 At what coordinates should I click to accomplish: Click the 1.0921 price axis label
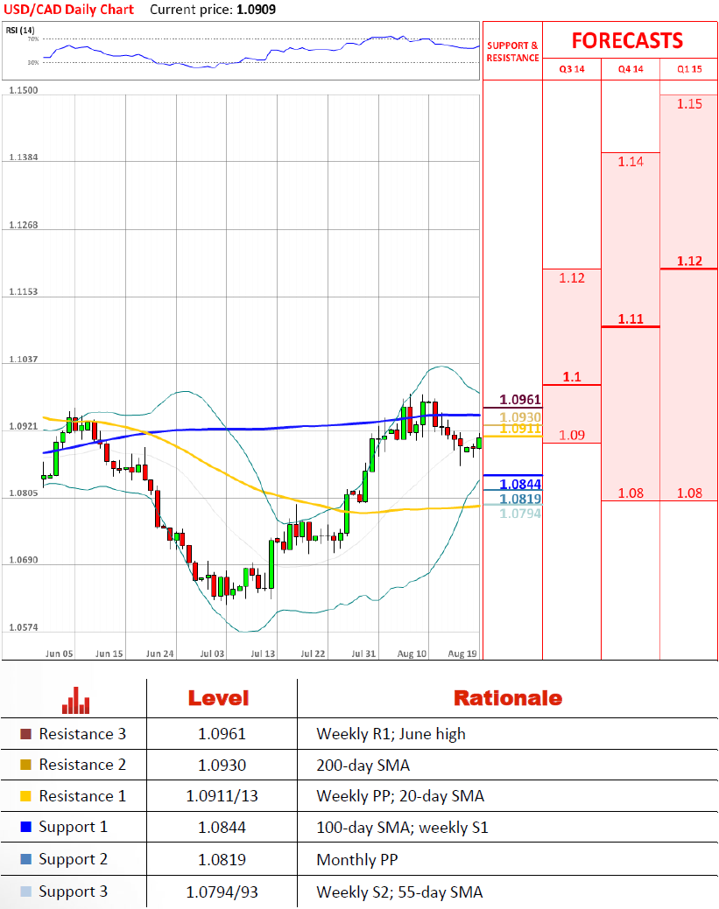(24, 427)
